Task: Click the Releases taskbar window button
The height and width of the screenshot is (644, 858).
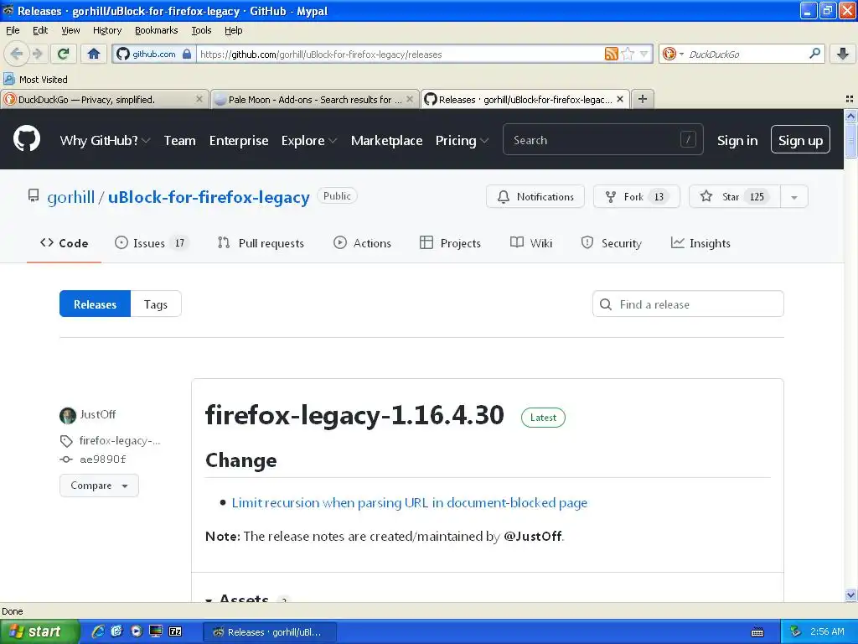Action: (269, 632)
